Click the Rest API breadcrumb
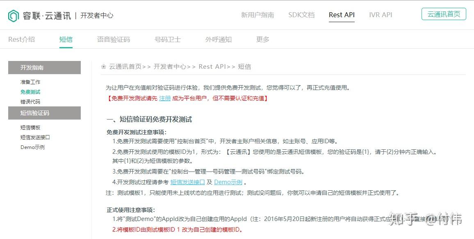Viewport: 474px width, 239px height. tap(212, 67)
